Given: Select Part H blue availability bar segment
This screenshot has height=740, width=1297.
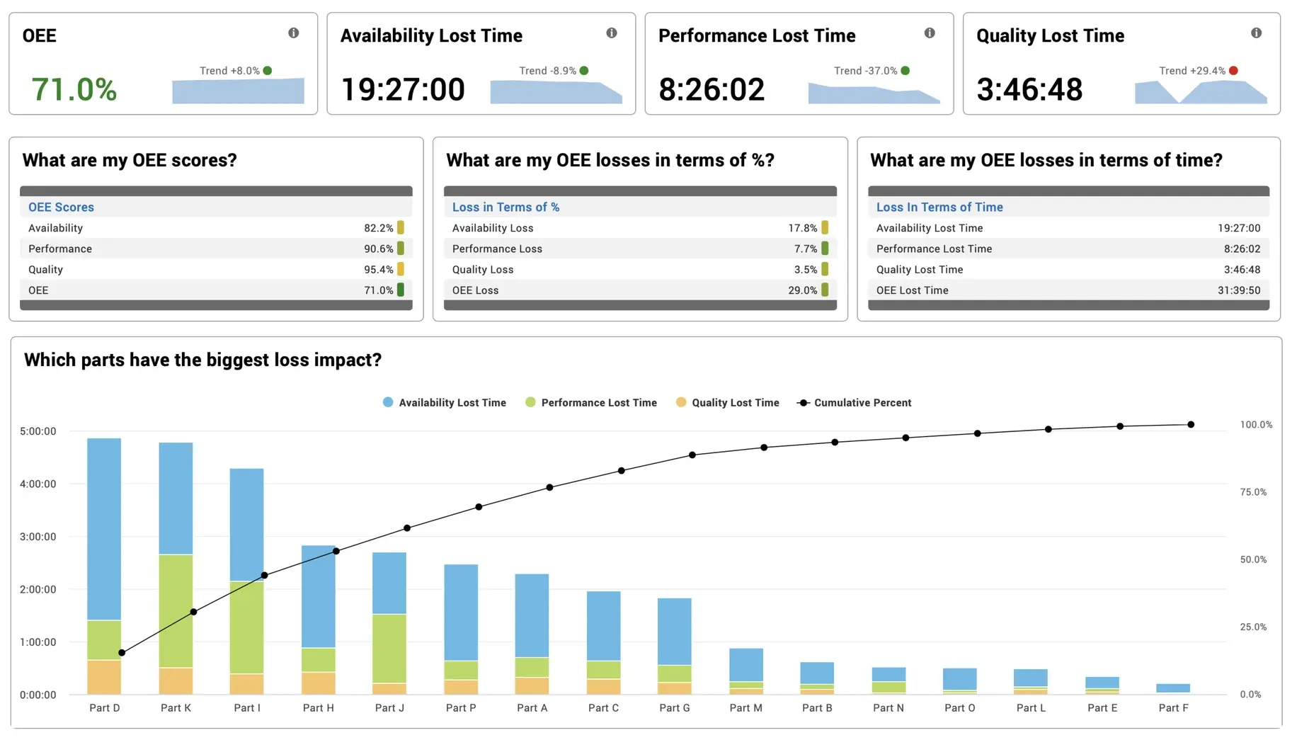Looking at the screenshot, I should [319, 597].
